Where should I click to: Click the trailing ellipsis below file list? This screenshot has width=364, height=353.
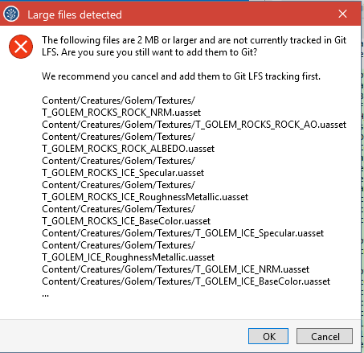pyautogui.click(x=45, y=295)
